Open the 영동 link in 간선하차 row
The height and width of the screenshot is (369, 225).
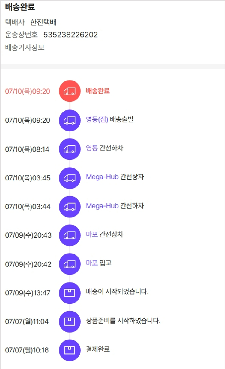click(92, 148)
